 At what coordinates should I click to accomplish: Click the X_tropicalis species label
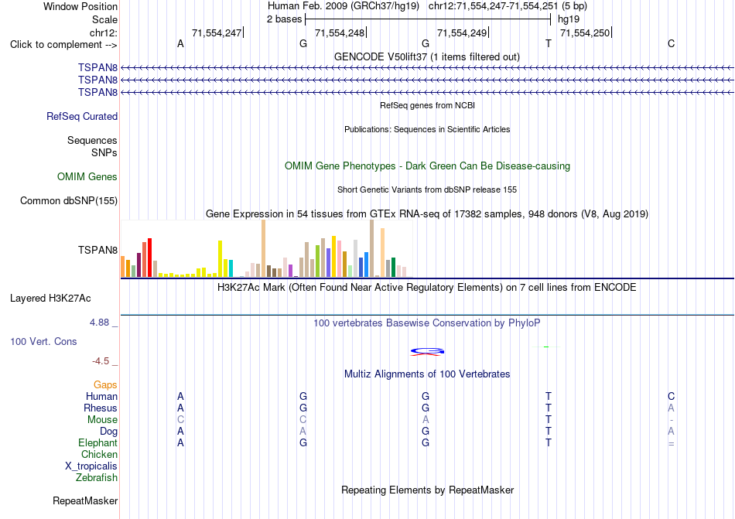[x=91, y=466]
